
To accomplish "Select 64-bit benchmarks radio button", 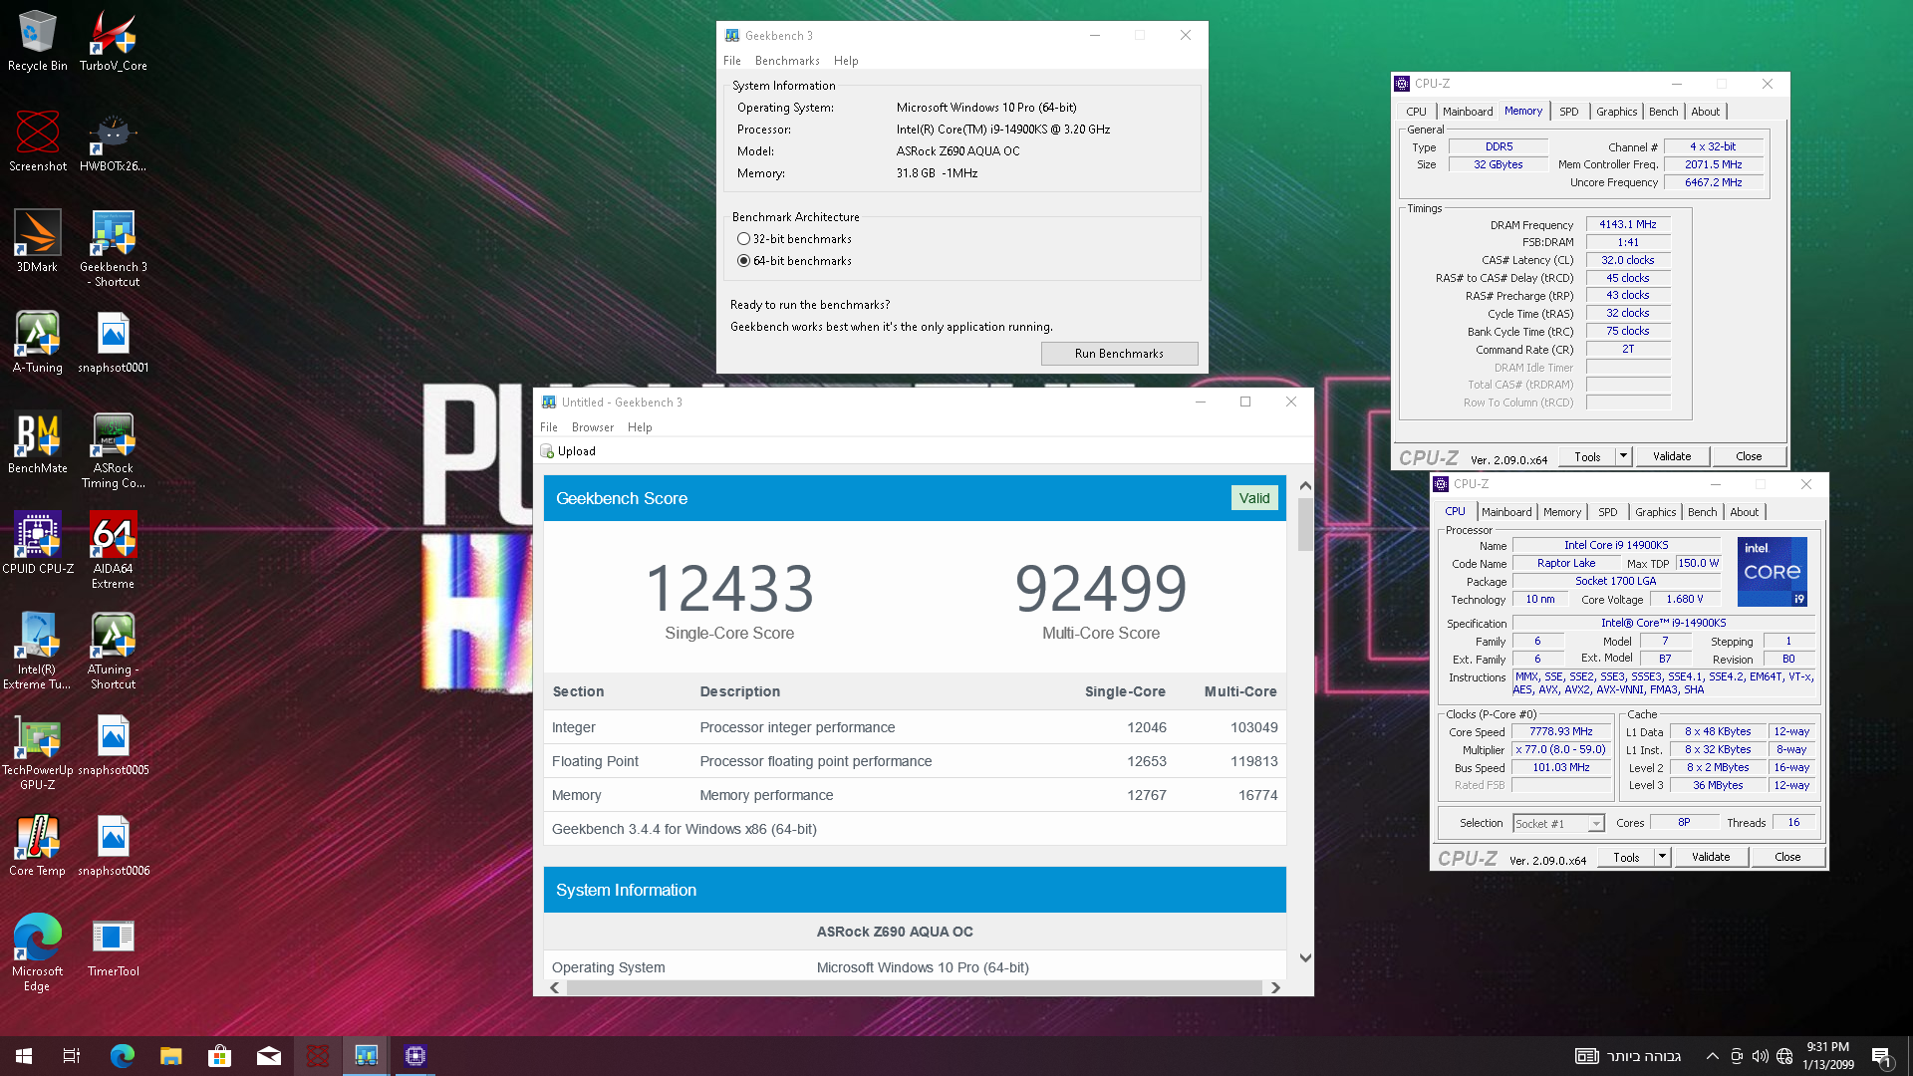I will tap(743, 261).
